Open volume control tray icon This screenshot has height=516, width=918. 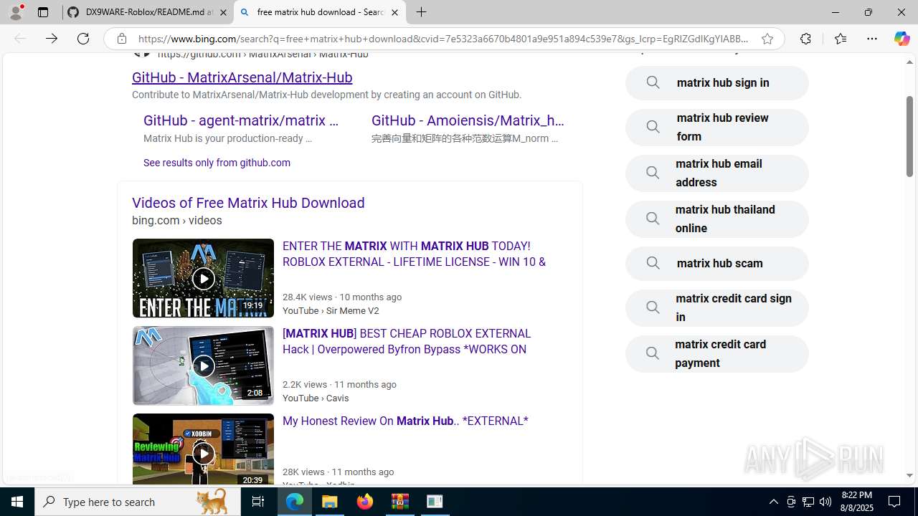point(825,502)
